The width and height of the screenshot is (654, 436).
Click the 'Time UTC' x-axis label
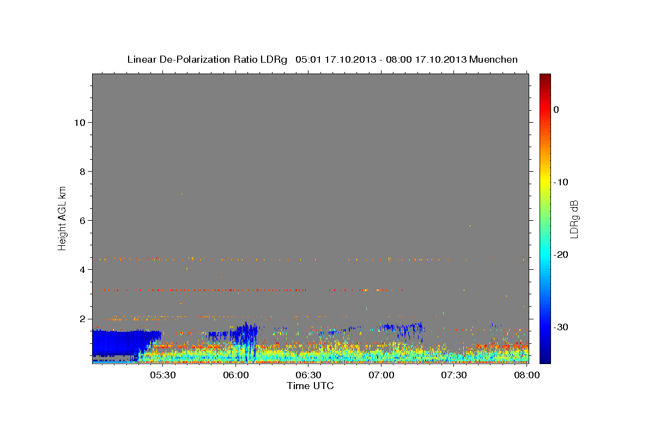pos(310,386)
